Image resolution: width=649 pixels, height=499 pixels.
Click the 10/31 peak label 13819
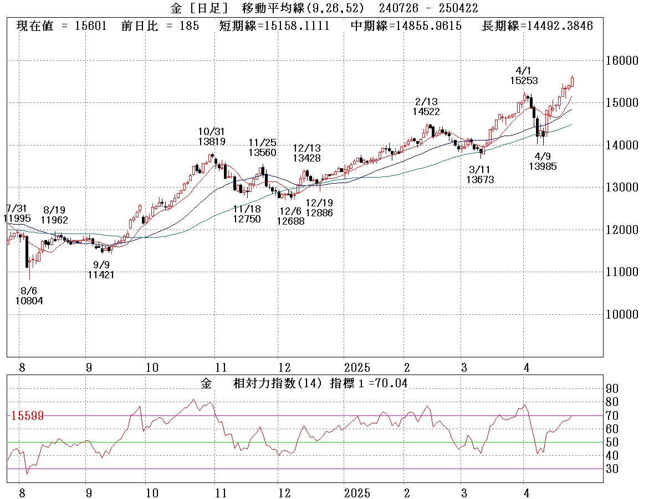(x=212, y=142)
